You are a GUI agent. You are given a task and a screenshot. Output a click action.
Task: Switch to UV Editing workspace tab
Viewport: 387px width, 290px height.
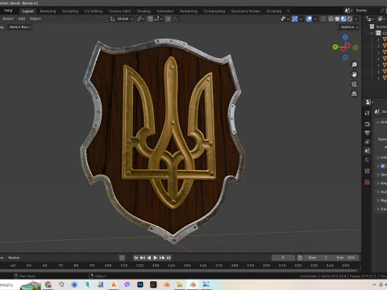[x=94, y=11]
